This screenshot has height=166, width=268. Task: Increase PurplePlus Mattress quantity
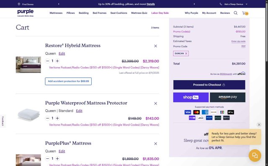pos(57,158)
